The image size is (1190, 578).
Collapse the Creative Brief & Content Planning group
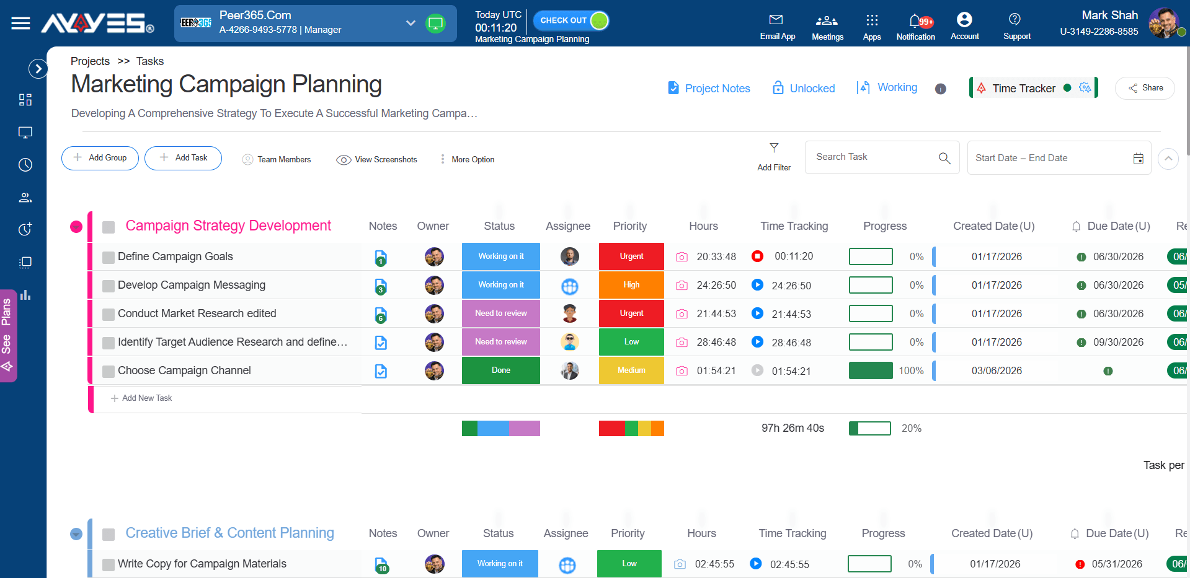[x=76, y=534]
